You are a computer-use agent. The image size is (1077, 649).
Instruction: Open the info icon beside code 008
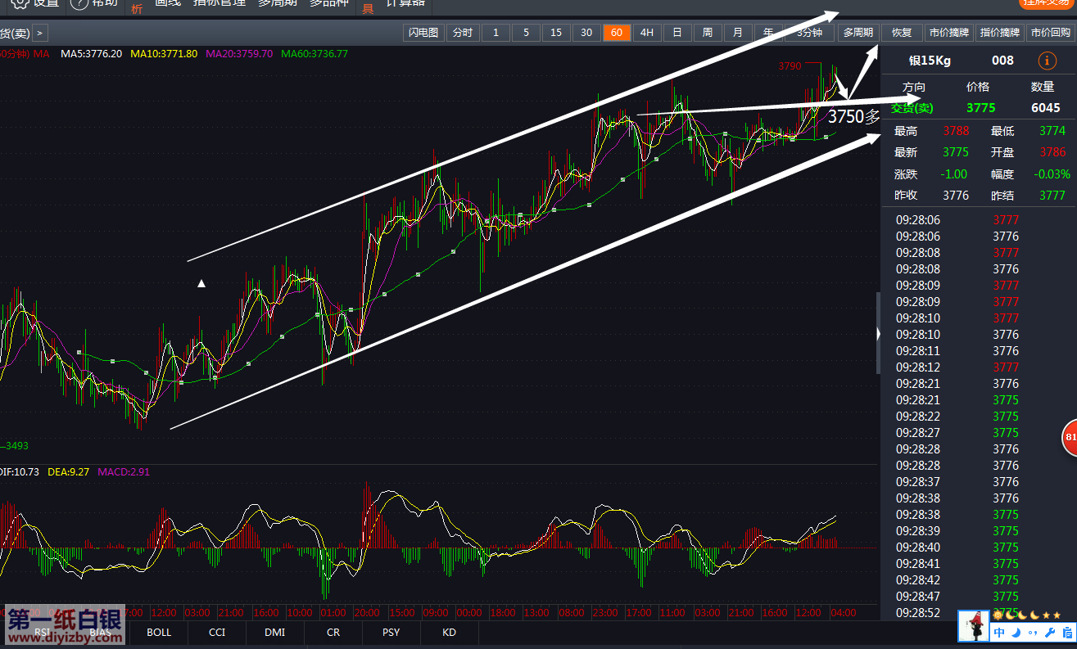(1047, 60)
